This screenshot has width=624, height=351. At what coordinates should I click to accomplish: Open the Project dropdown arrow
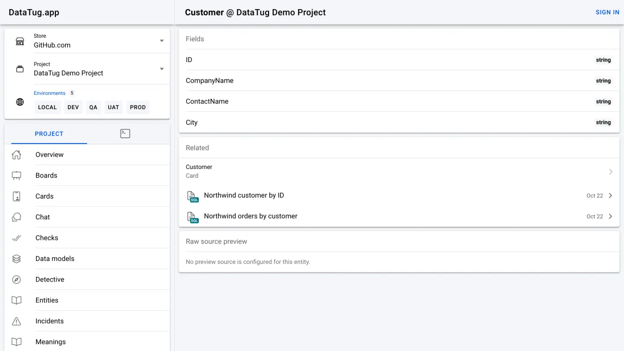tap(162, 69)
